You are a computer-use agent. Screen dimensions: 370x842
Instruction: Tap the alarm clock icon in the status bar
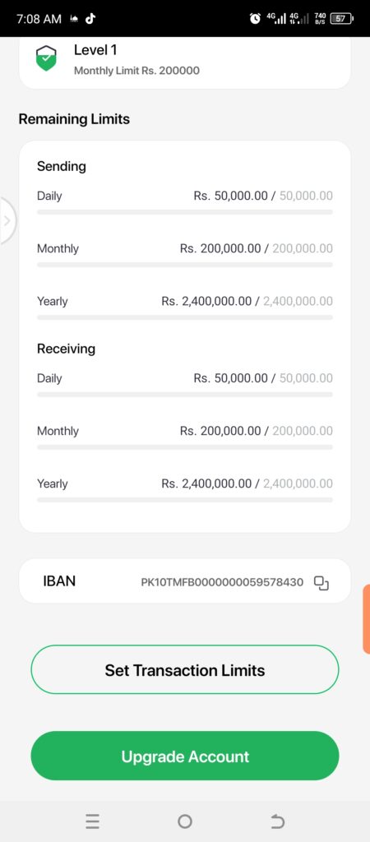click(x=255, y=19)
